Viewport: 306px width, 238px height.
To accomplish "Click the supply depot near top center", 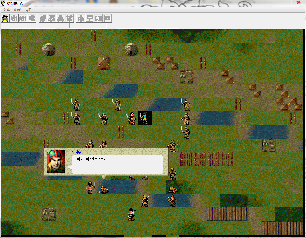I will coord(186,77).
